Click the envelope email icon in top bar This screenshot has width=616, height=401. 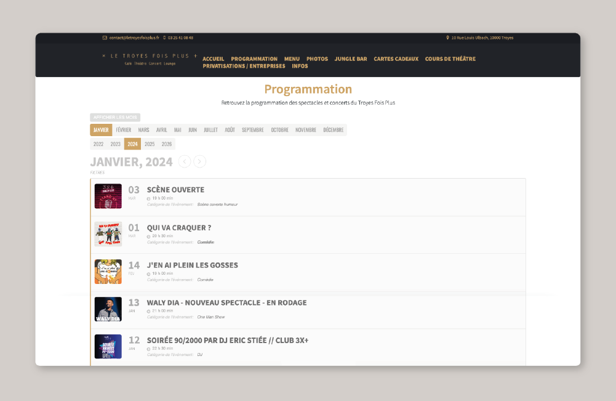105,38
